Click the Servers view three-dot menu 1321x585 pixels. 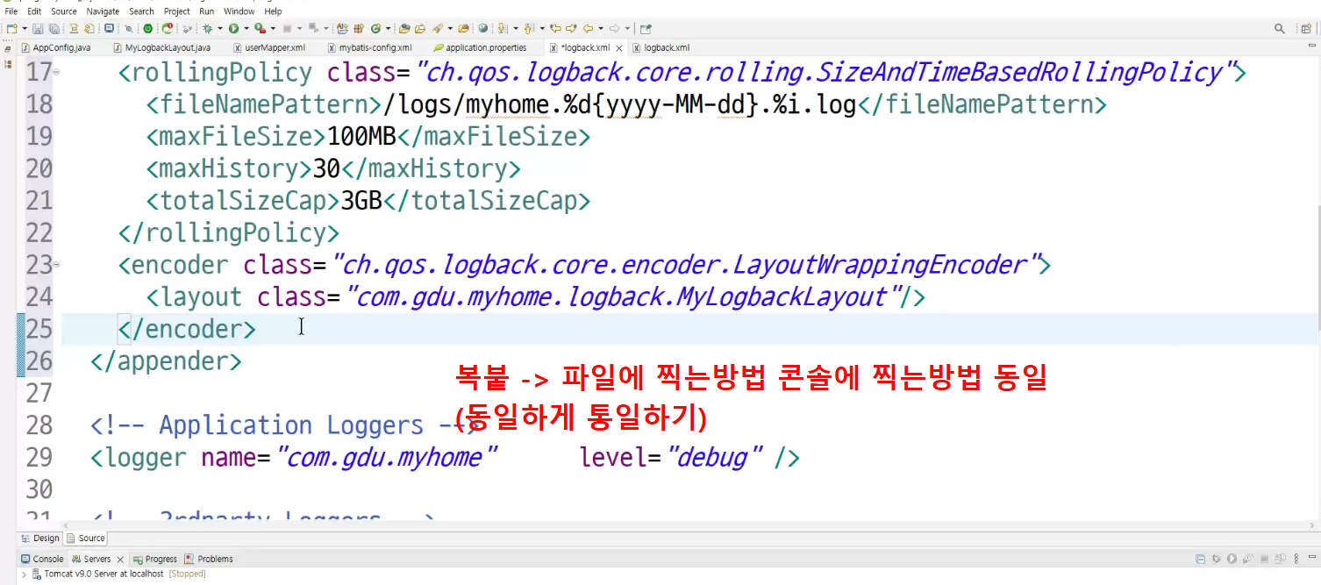pos(1296,559)
